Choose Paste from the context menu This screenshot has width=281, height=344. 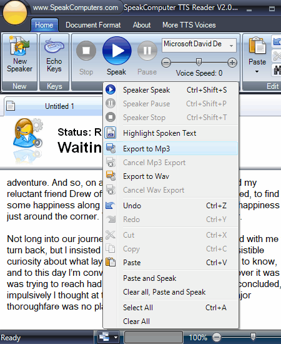coord(170,263)
